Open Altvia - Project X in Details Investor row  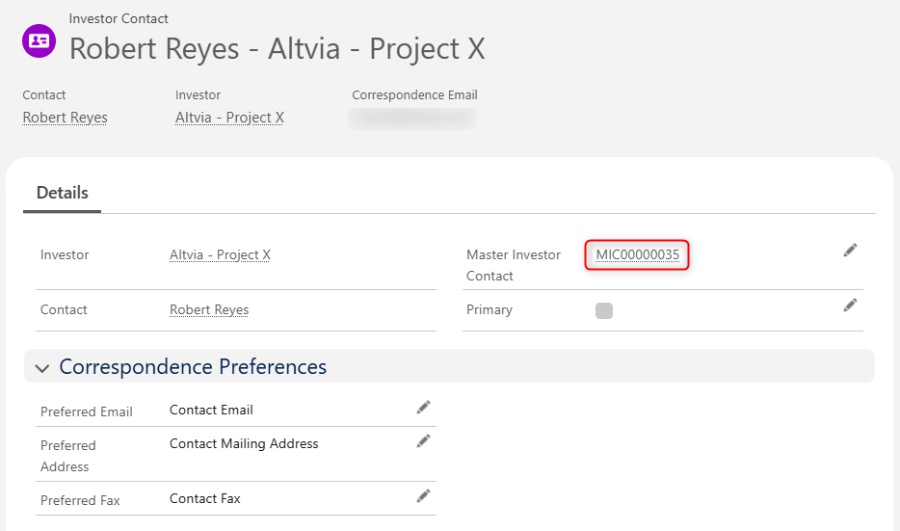click(220, 254)
